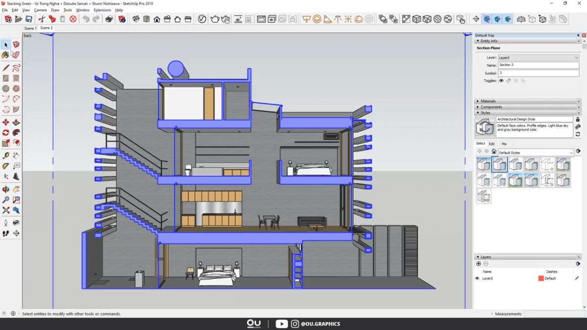The image size is (587, 330).
Task: Toggle Layer0 visibility eye in Layers panel
Action: [476, 278]
